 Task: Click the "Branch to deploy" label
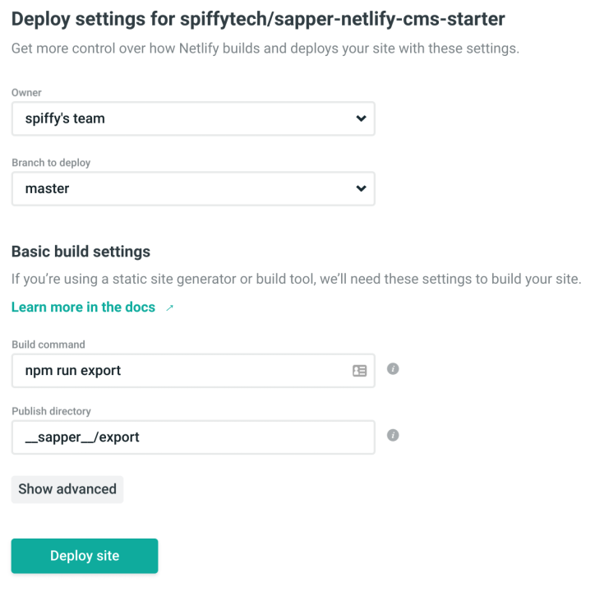tap(51, 163)
